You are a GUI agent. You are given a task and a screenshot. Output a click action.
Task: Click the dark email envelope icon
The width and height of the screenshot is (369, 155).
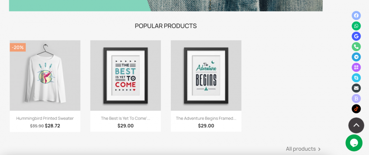point(356,88)
